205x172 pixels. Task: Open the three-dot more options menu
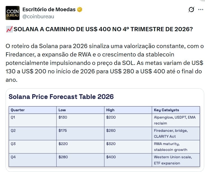(x=201, y=10)
